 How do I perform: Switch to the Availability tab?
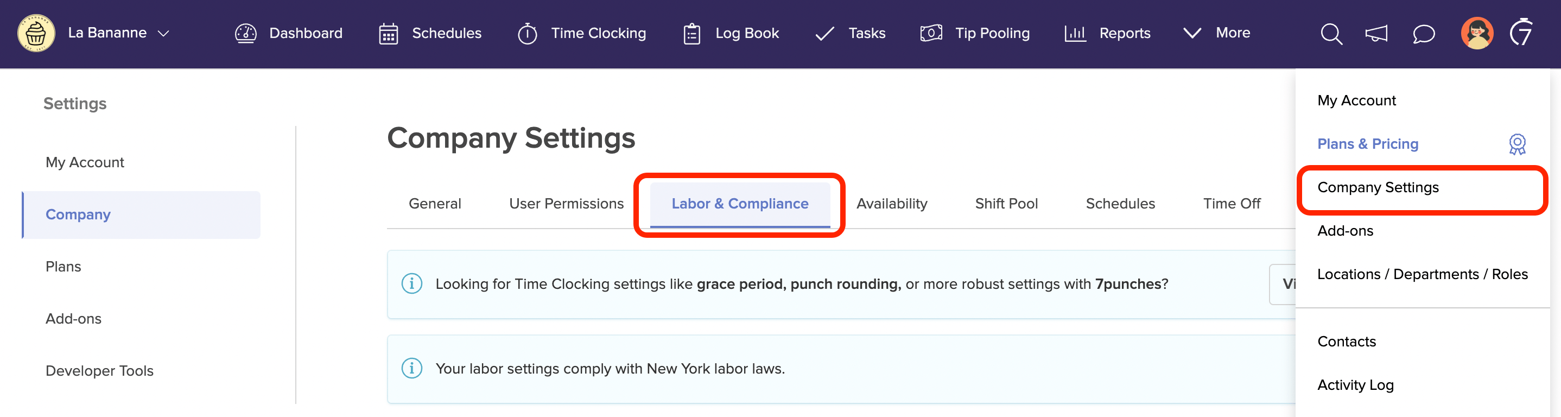pyautogui.click(x=892, y=204)
